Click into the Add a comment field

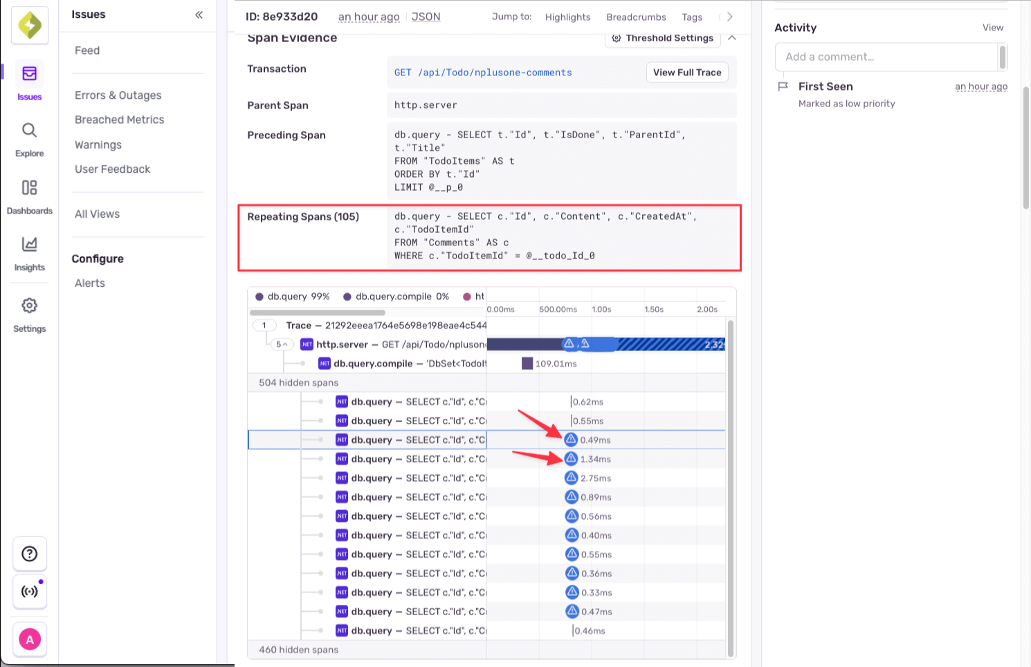tap(886, 57)
